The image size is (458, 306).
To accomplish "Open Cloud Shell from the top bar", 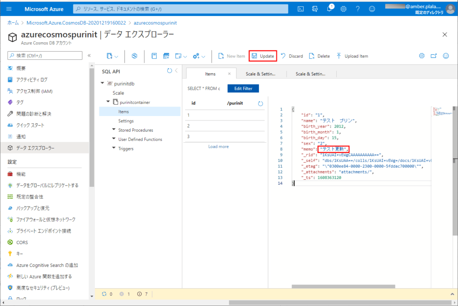I will pos(300,9).
